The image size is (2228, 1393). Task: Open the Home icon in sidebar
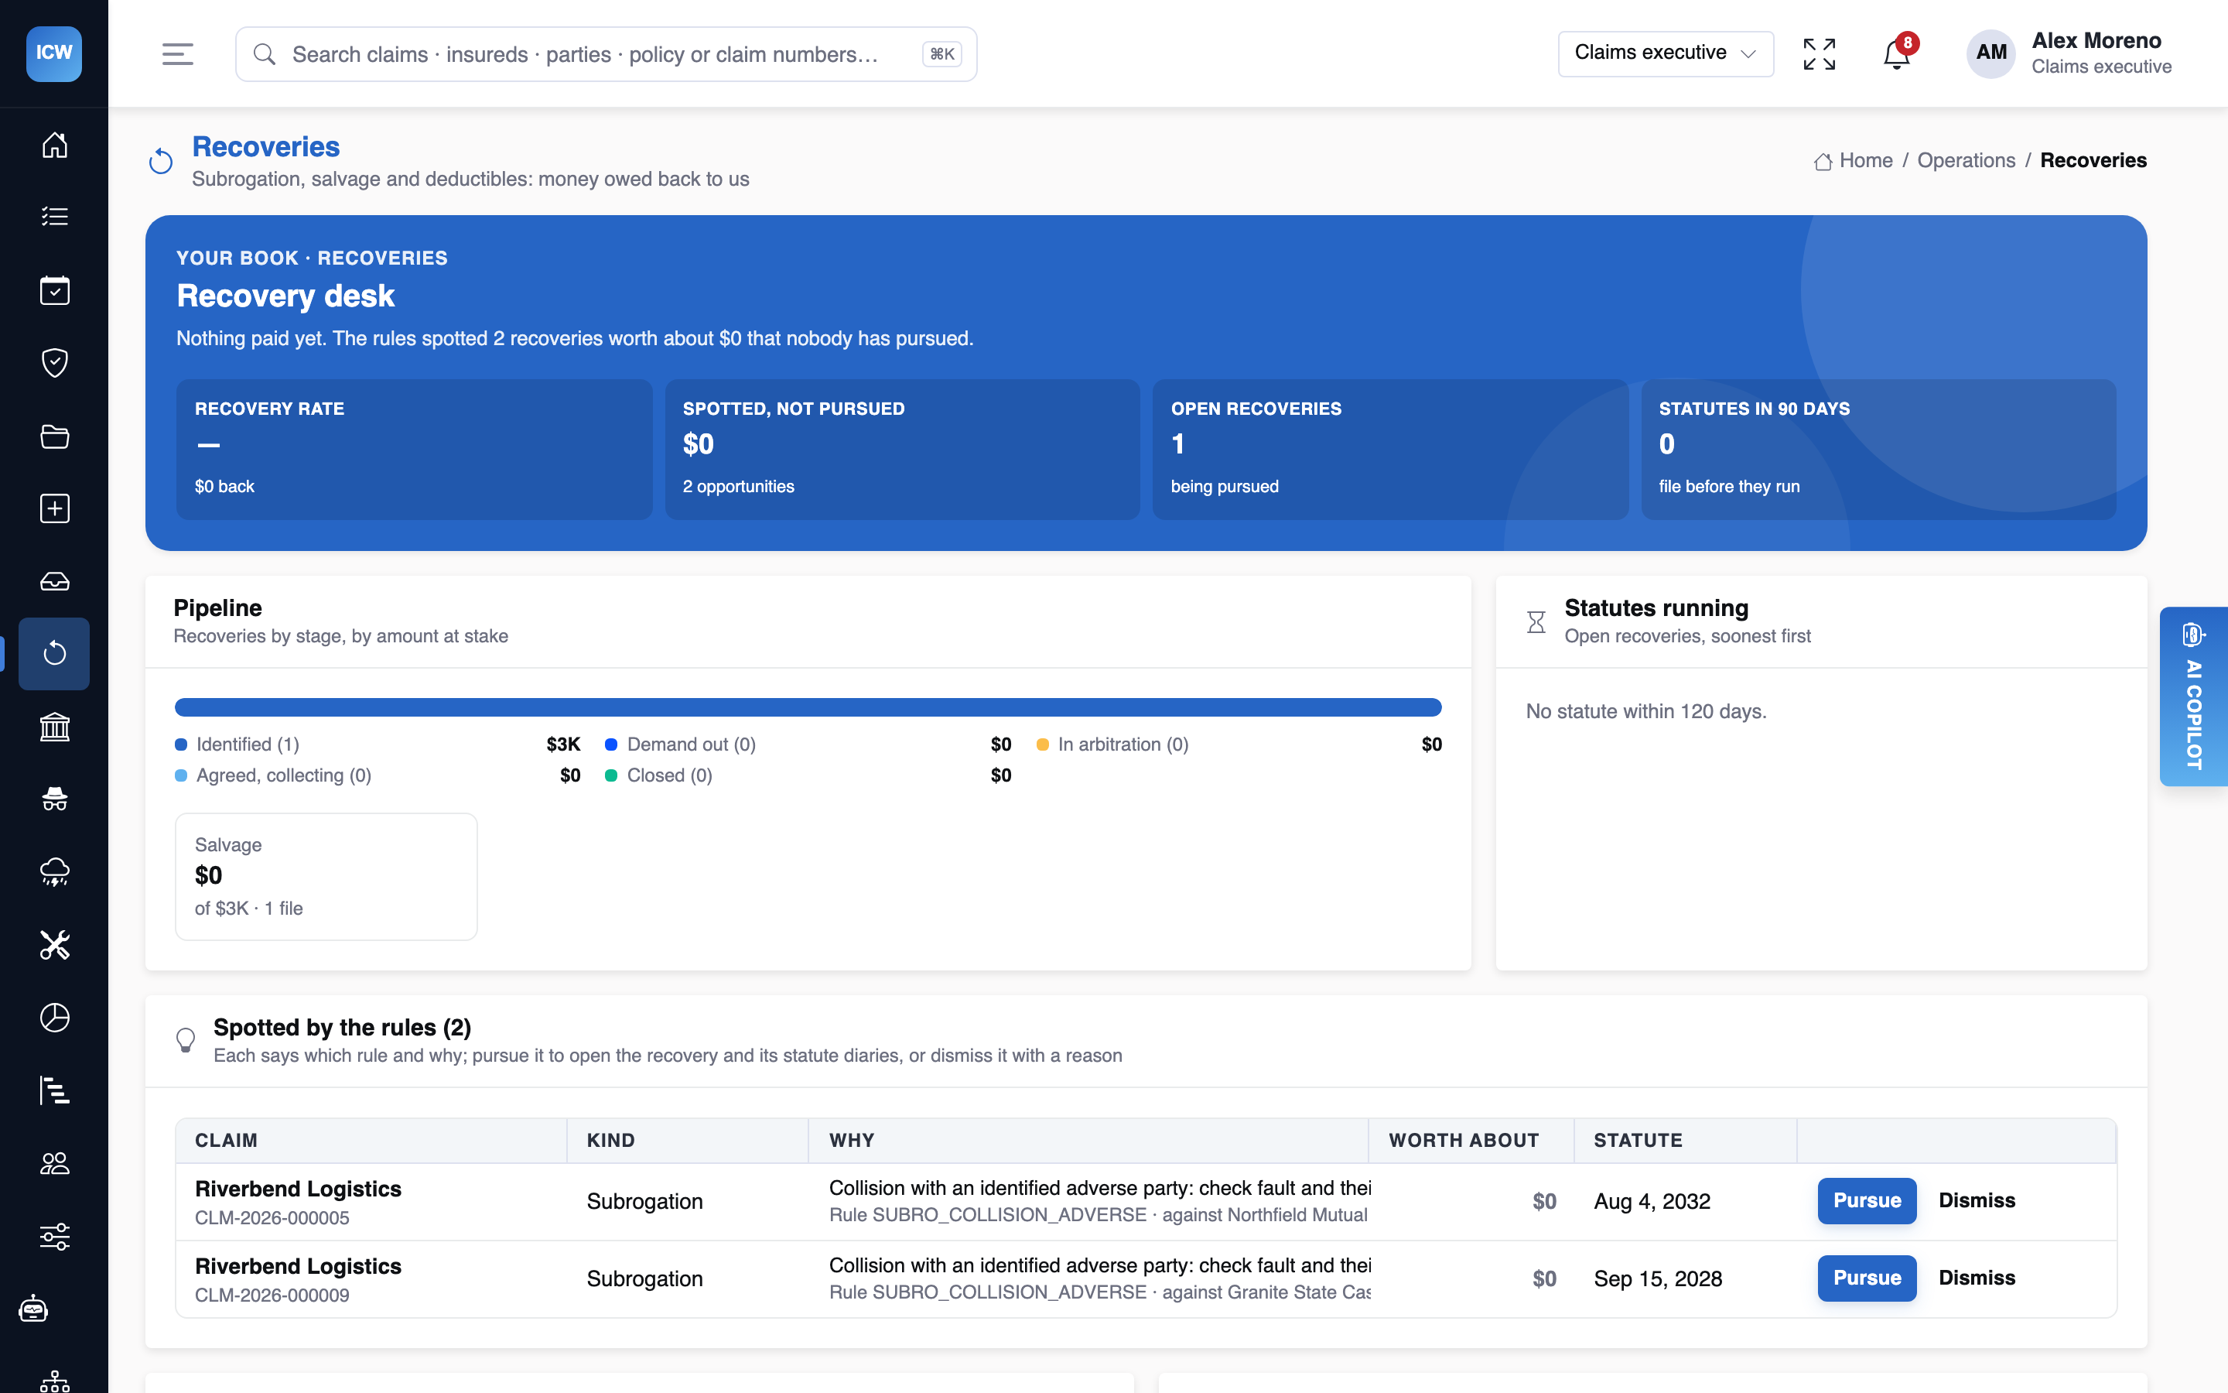click(x=54, y=145)
